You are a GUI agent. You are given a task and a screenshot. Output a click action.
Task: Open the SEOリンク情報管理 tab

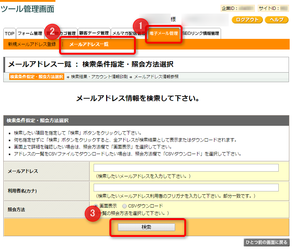tap(200, 34)
